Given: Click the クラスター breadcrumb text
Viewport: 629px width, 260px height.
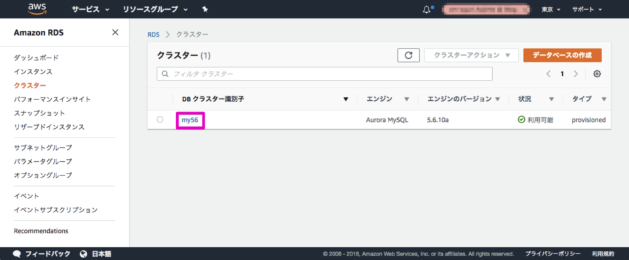Looking at the screenshot, I should 192,35.
